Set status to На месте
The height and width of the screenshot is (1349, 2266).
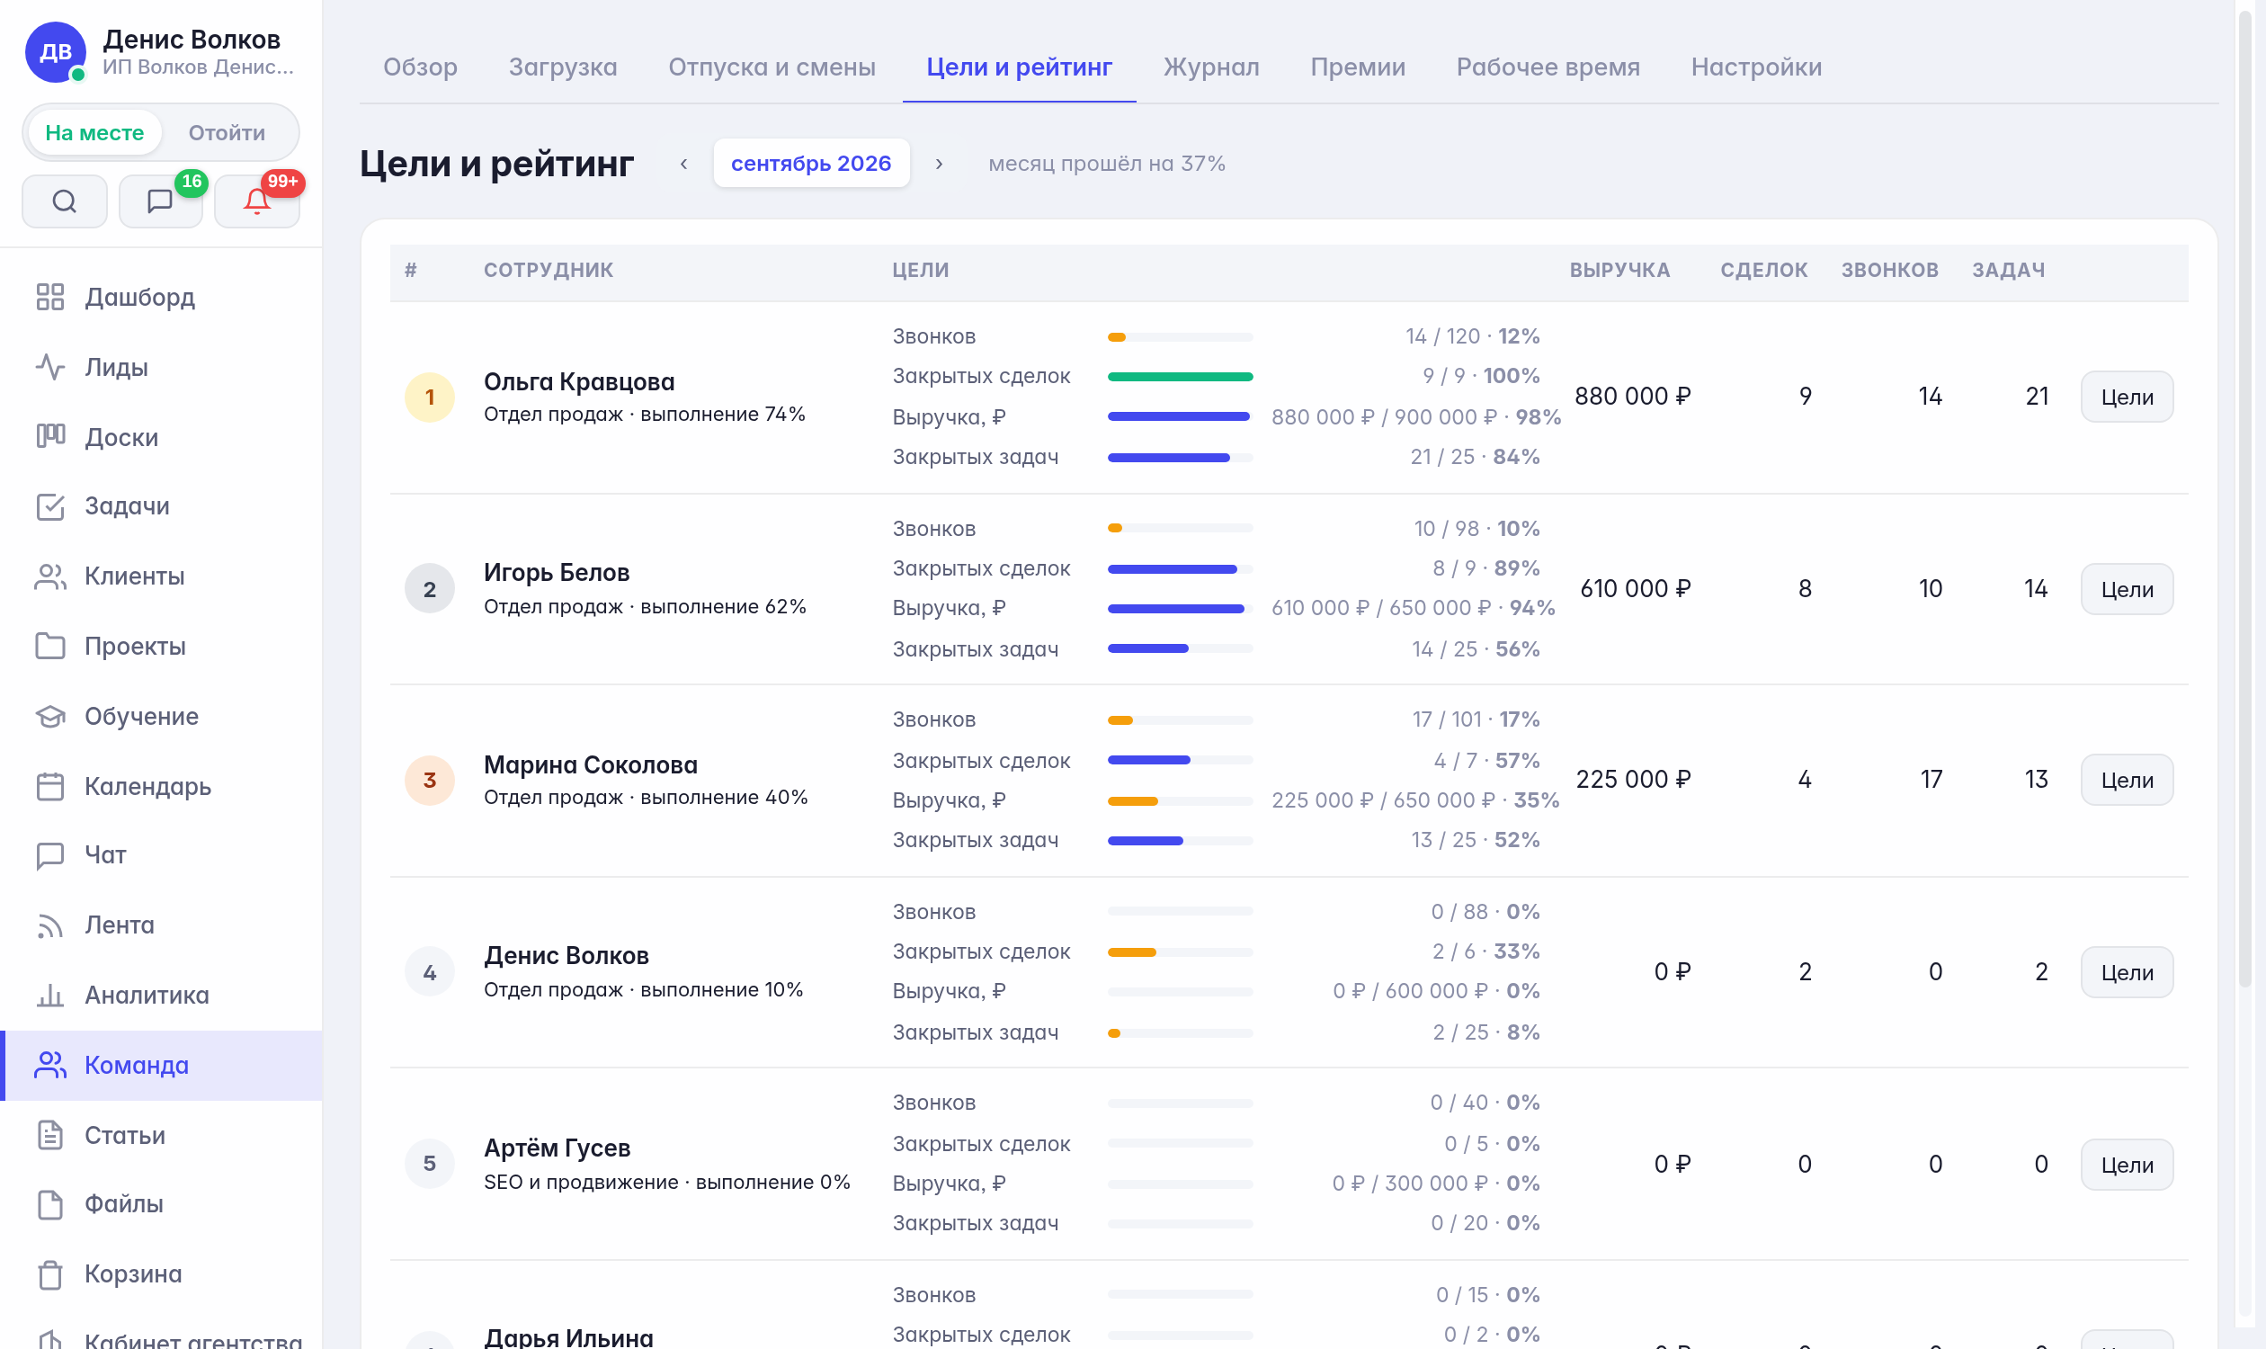tap(94, 133)
